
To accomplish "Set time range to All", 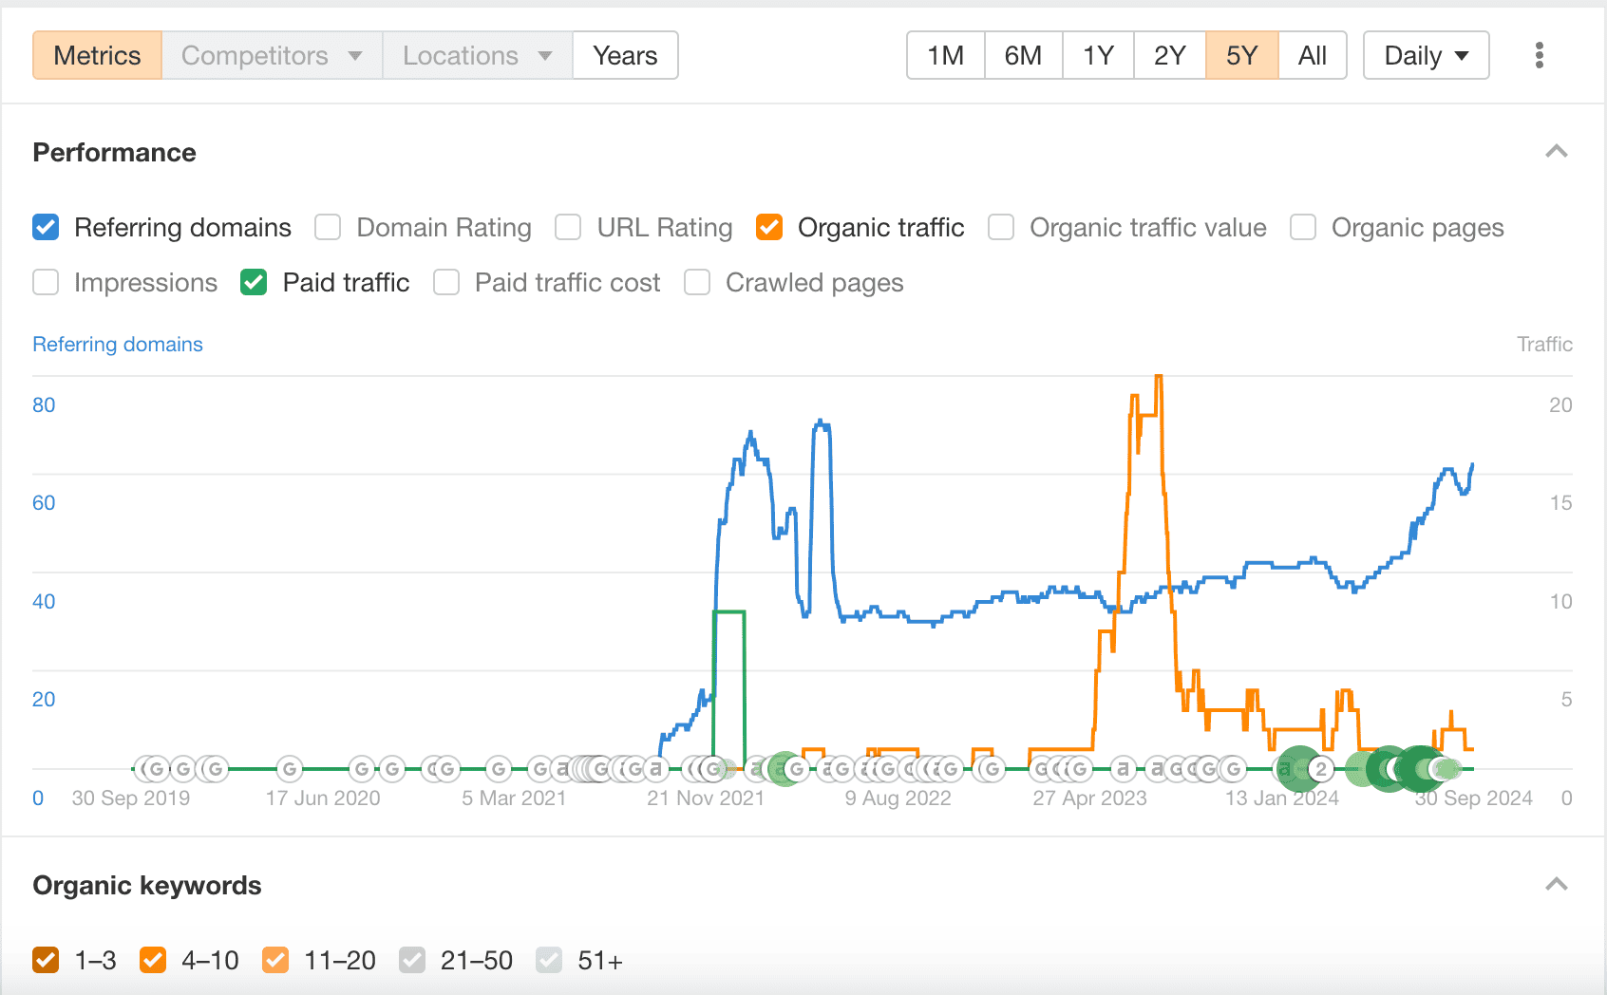I will click(x=1312, y=55).
